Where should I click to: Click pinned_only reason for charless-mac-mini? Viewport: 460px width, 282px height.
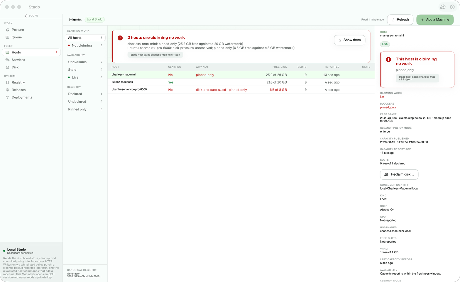tap(205, 75)
